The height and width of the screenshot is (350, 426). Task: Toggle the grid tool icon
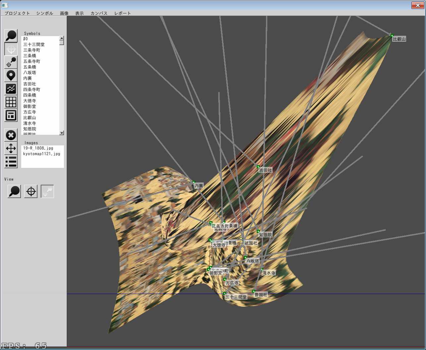tap(11, 102)
